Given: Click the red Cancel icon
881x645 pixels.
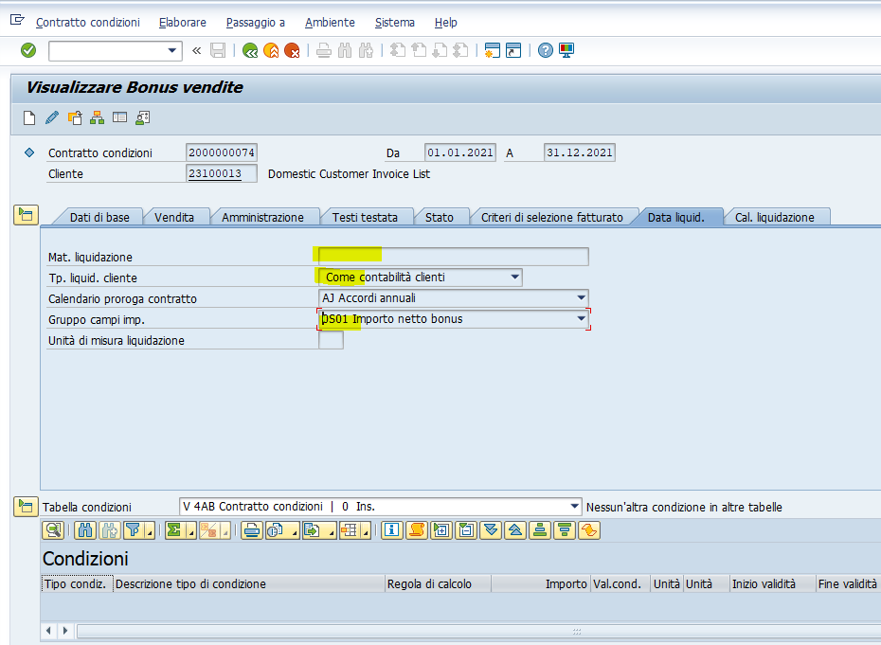Looking at the screenshot, I should pyautogui.click(x=292, y=50).
